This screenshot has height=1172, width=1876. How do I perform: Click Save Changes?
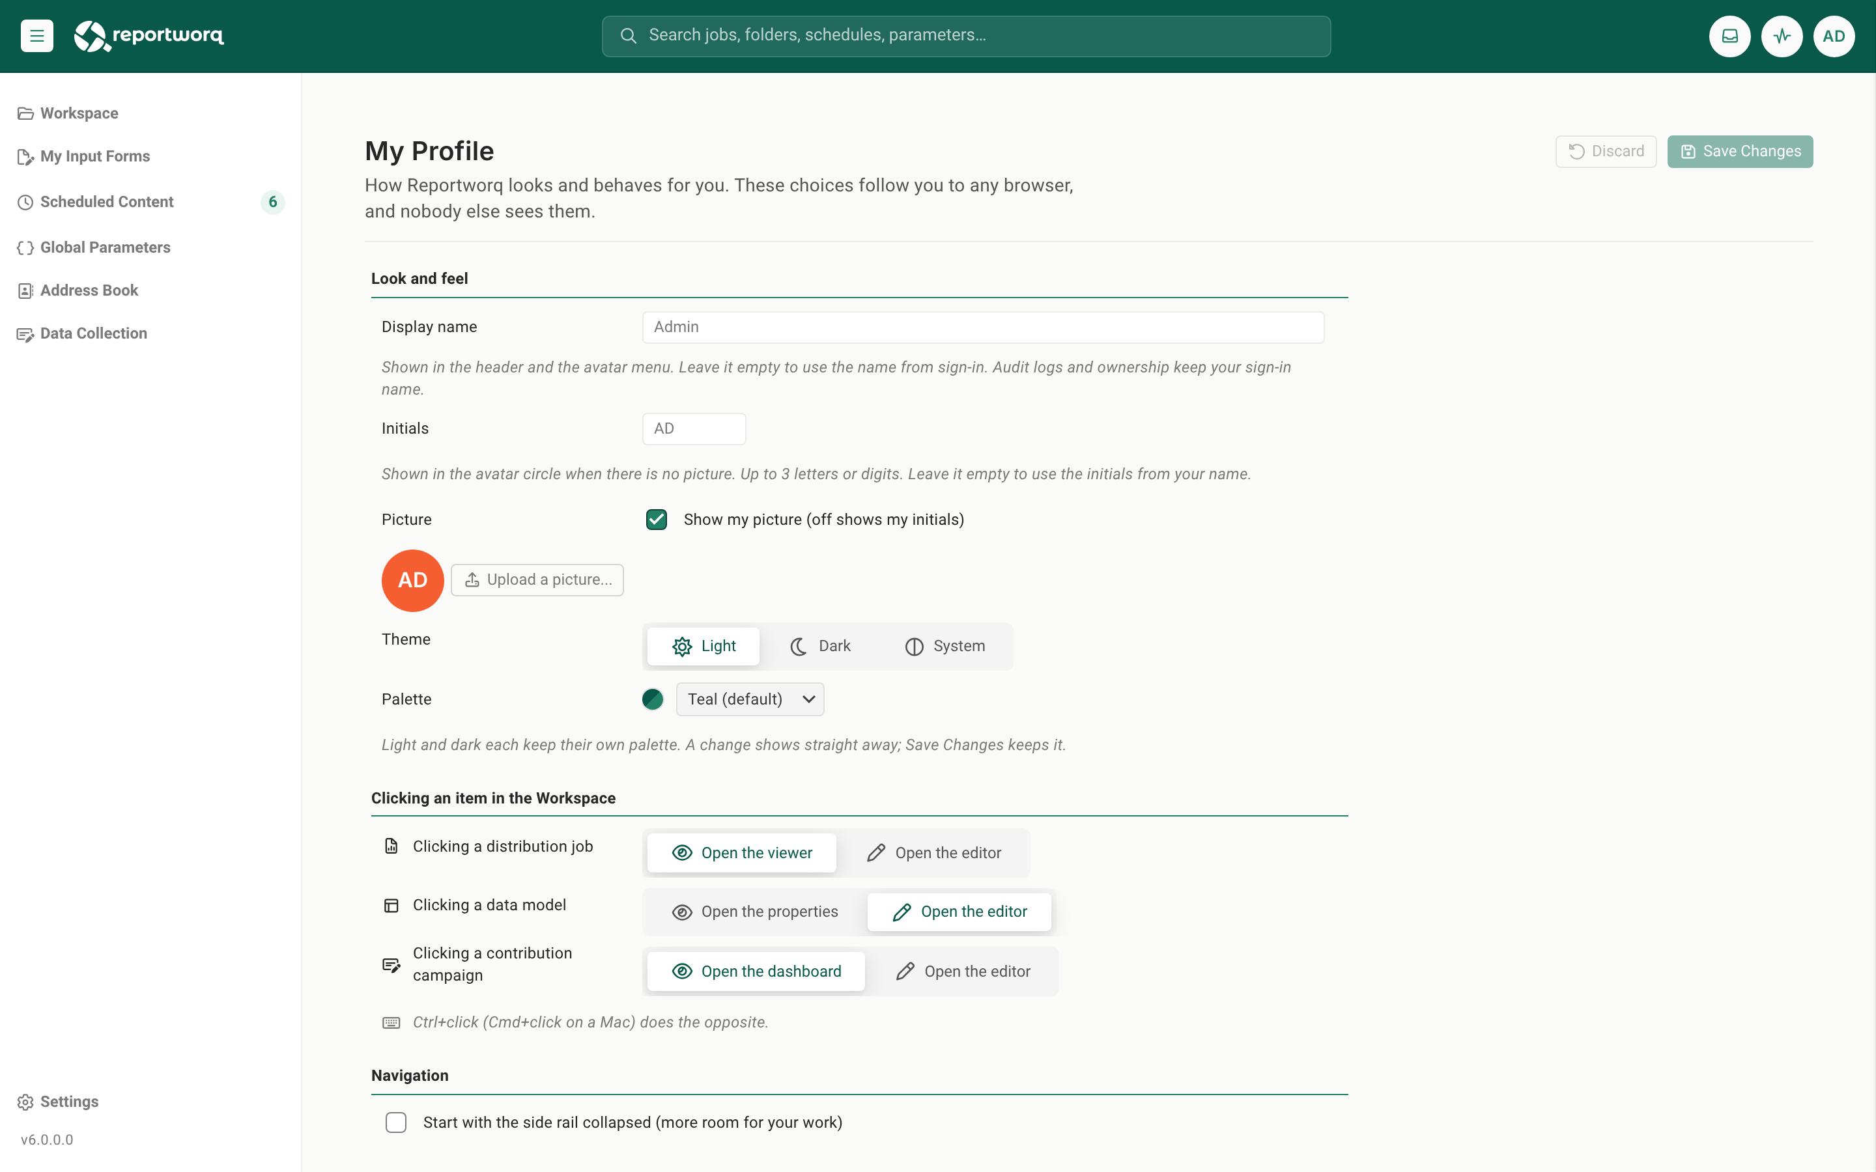click(x=1740, y=151)
